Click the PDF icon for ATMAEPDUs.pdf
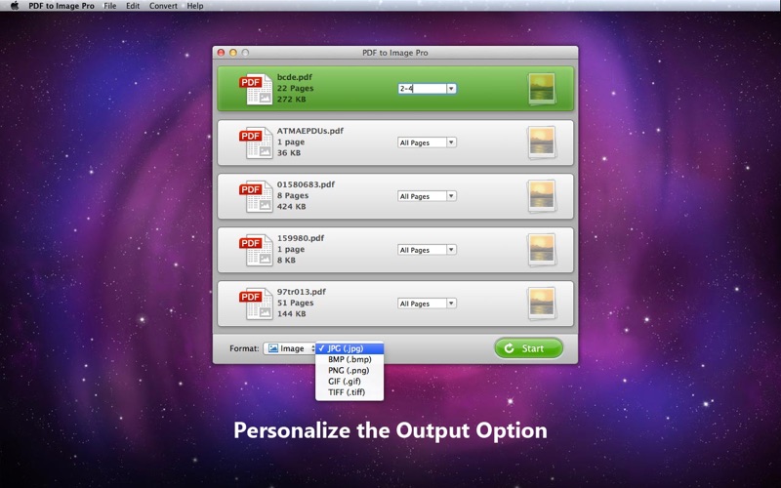This screenshot has width=781, height=488. pos(256,142)
